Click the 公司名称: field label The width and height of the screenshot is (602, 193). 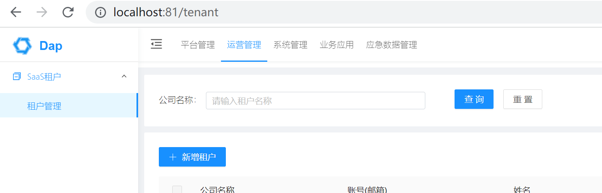tap(178, 100)
